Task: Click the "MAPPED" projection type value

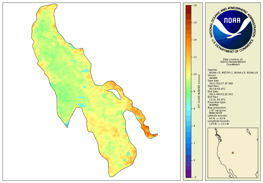Action: point(214,105)
